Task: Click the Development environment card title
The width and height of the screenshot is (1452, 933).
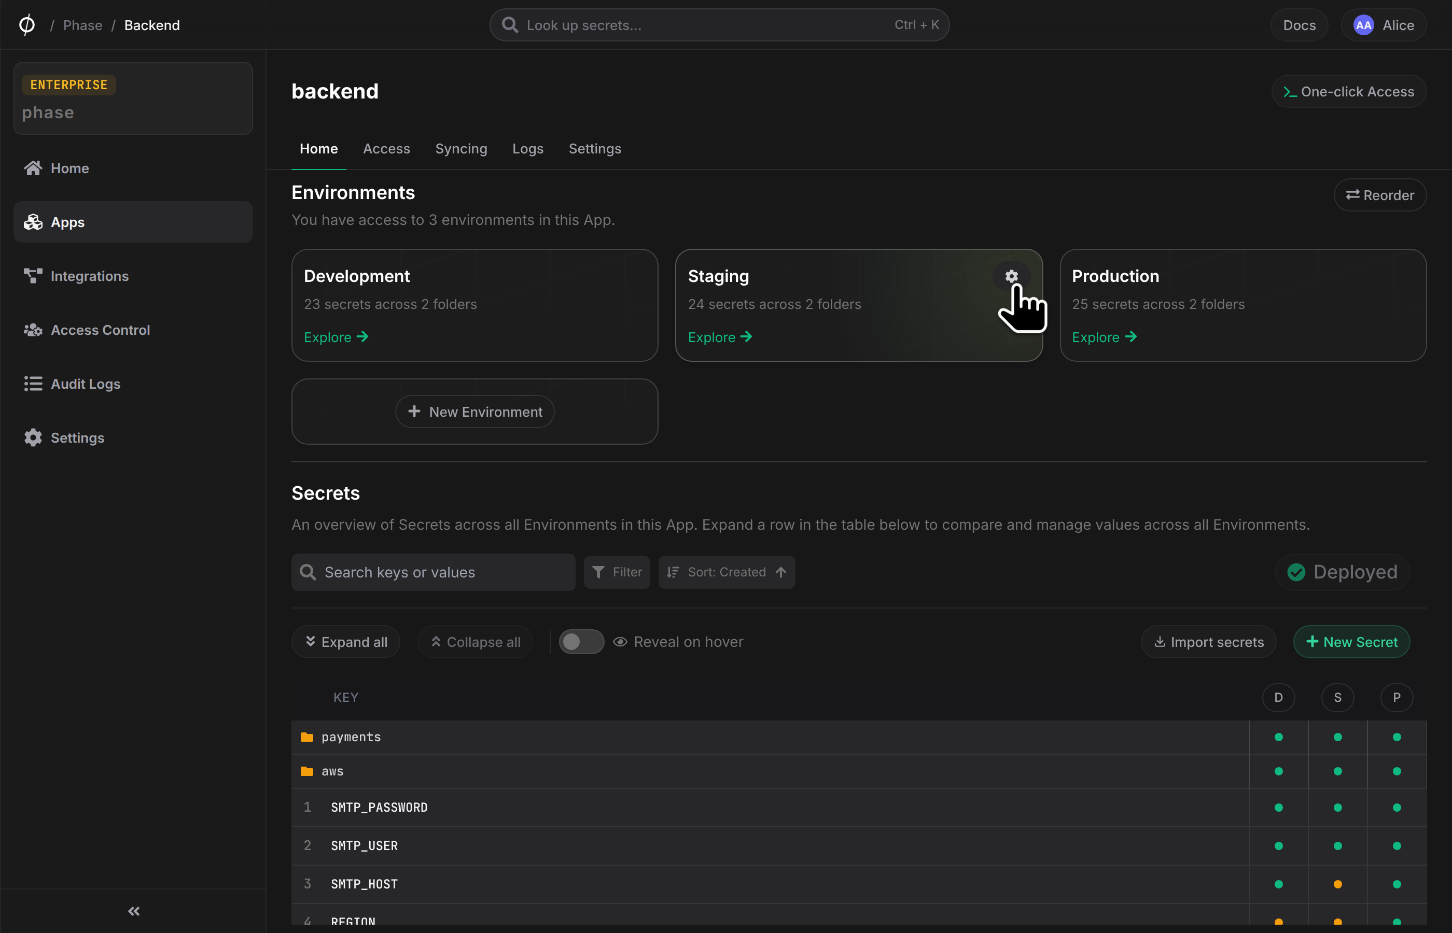Action: [357, 276]
